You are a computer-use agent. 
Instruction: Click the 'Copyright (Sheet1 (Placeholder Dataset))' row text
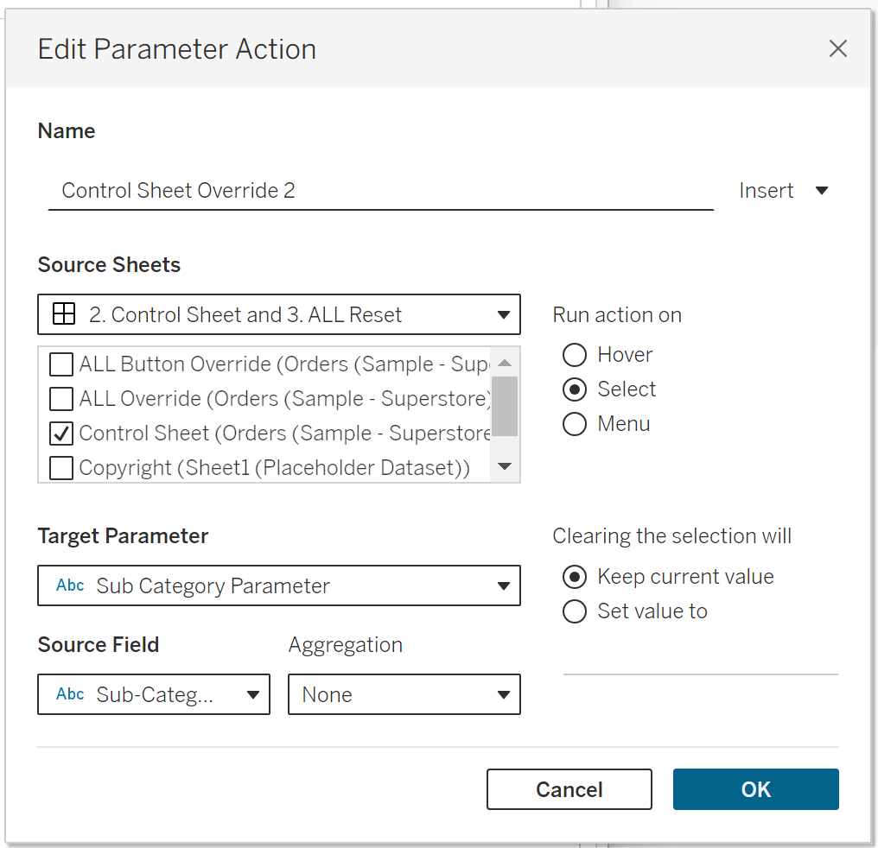275,468
